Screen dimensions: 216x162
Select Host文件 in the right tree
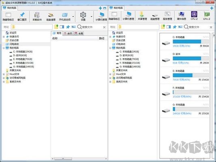click(121, 74)
